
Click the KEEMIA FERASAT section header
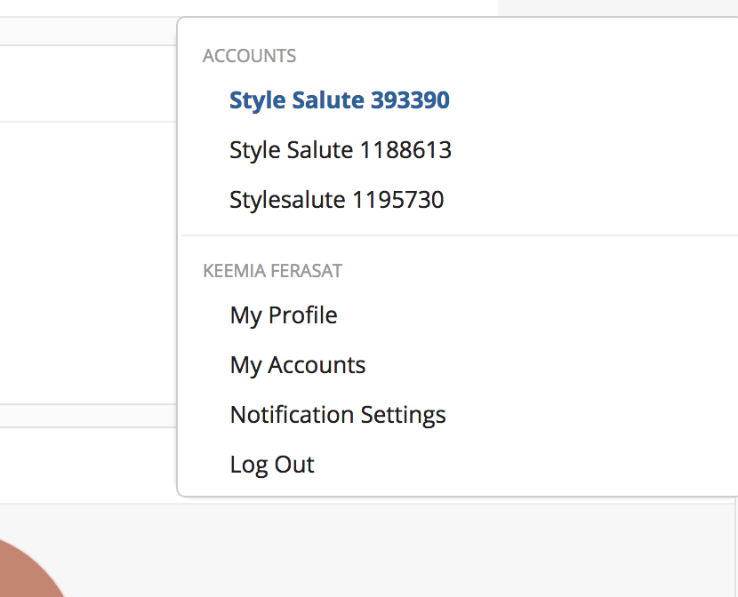(x=272, y=271)
